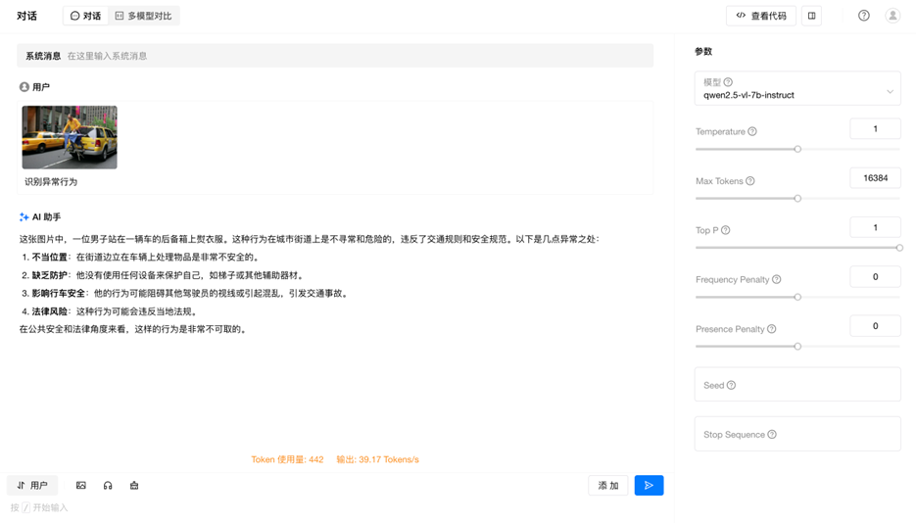This screenshot has height=523, width=916.
Task: Switch role with the 用户 button
Action: (32, 485)
